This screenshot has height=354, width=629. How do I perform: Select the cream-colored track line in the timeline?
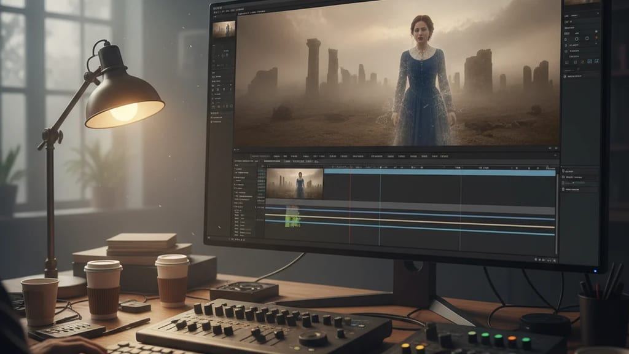410,221
